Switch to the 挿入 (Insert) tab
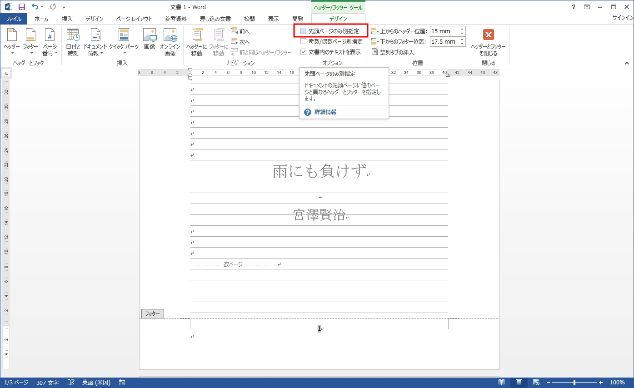This screenshot has width=634, height=388. pos(67,19)
